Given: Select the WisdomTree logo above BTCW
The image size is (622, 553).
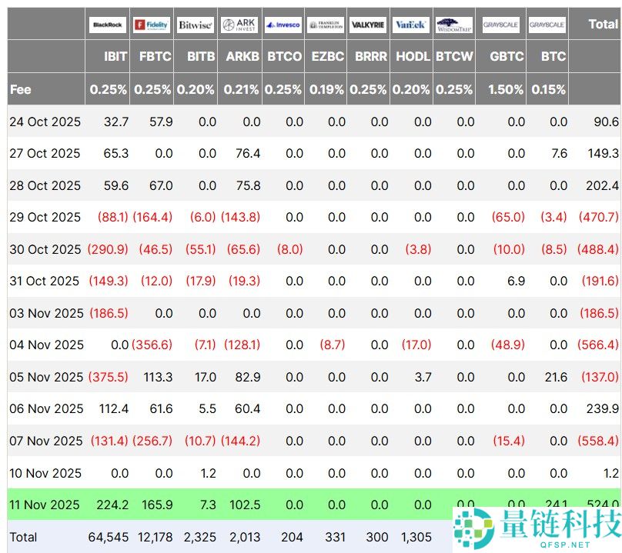Looking at the screenshot, I should click(454, 24).
